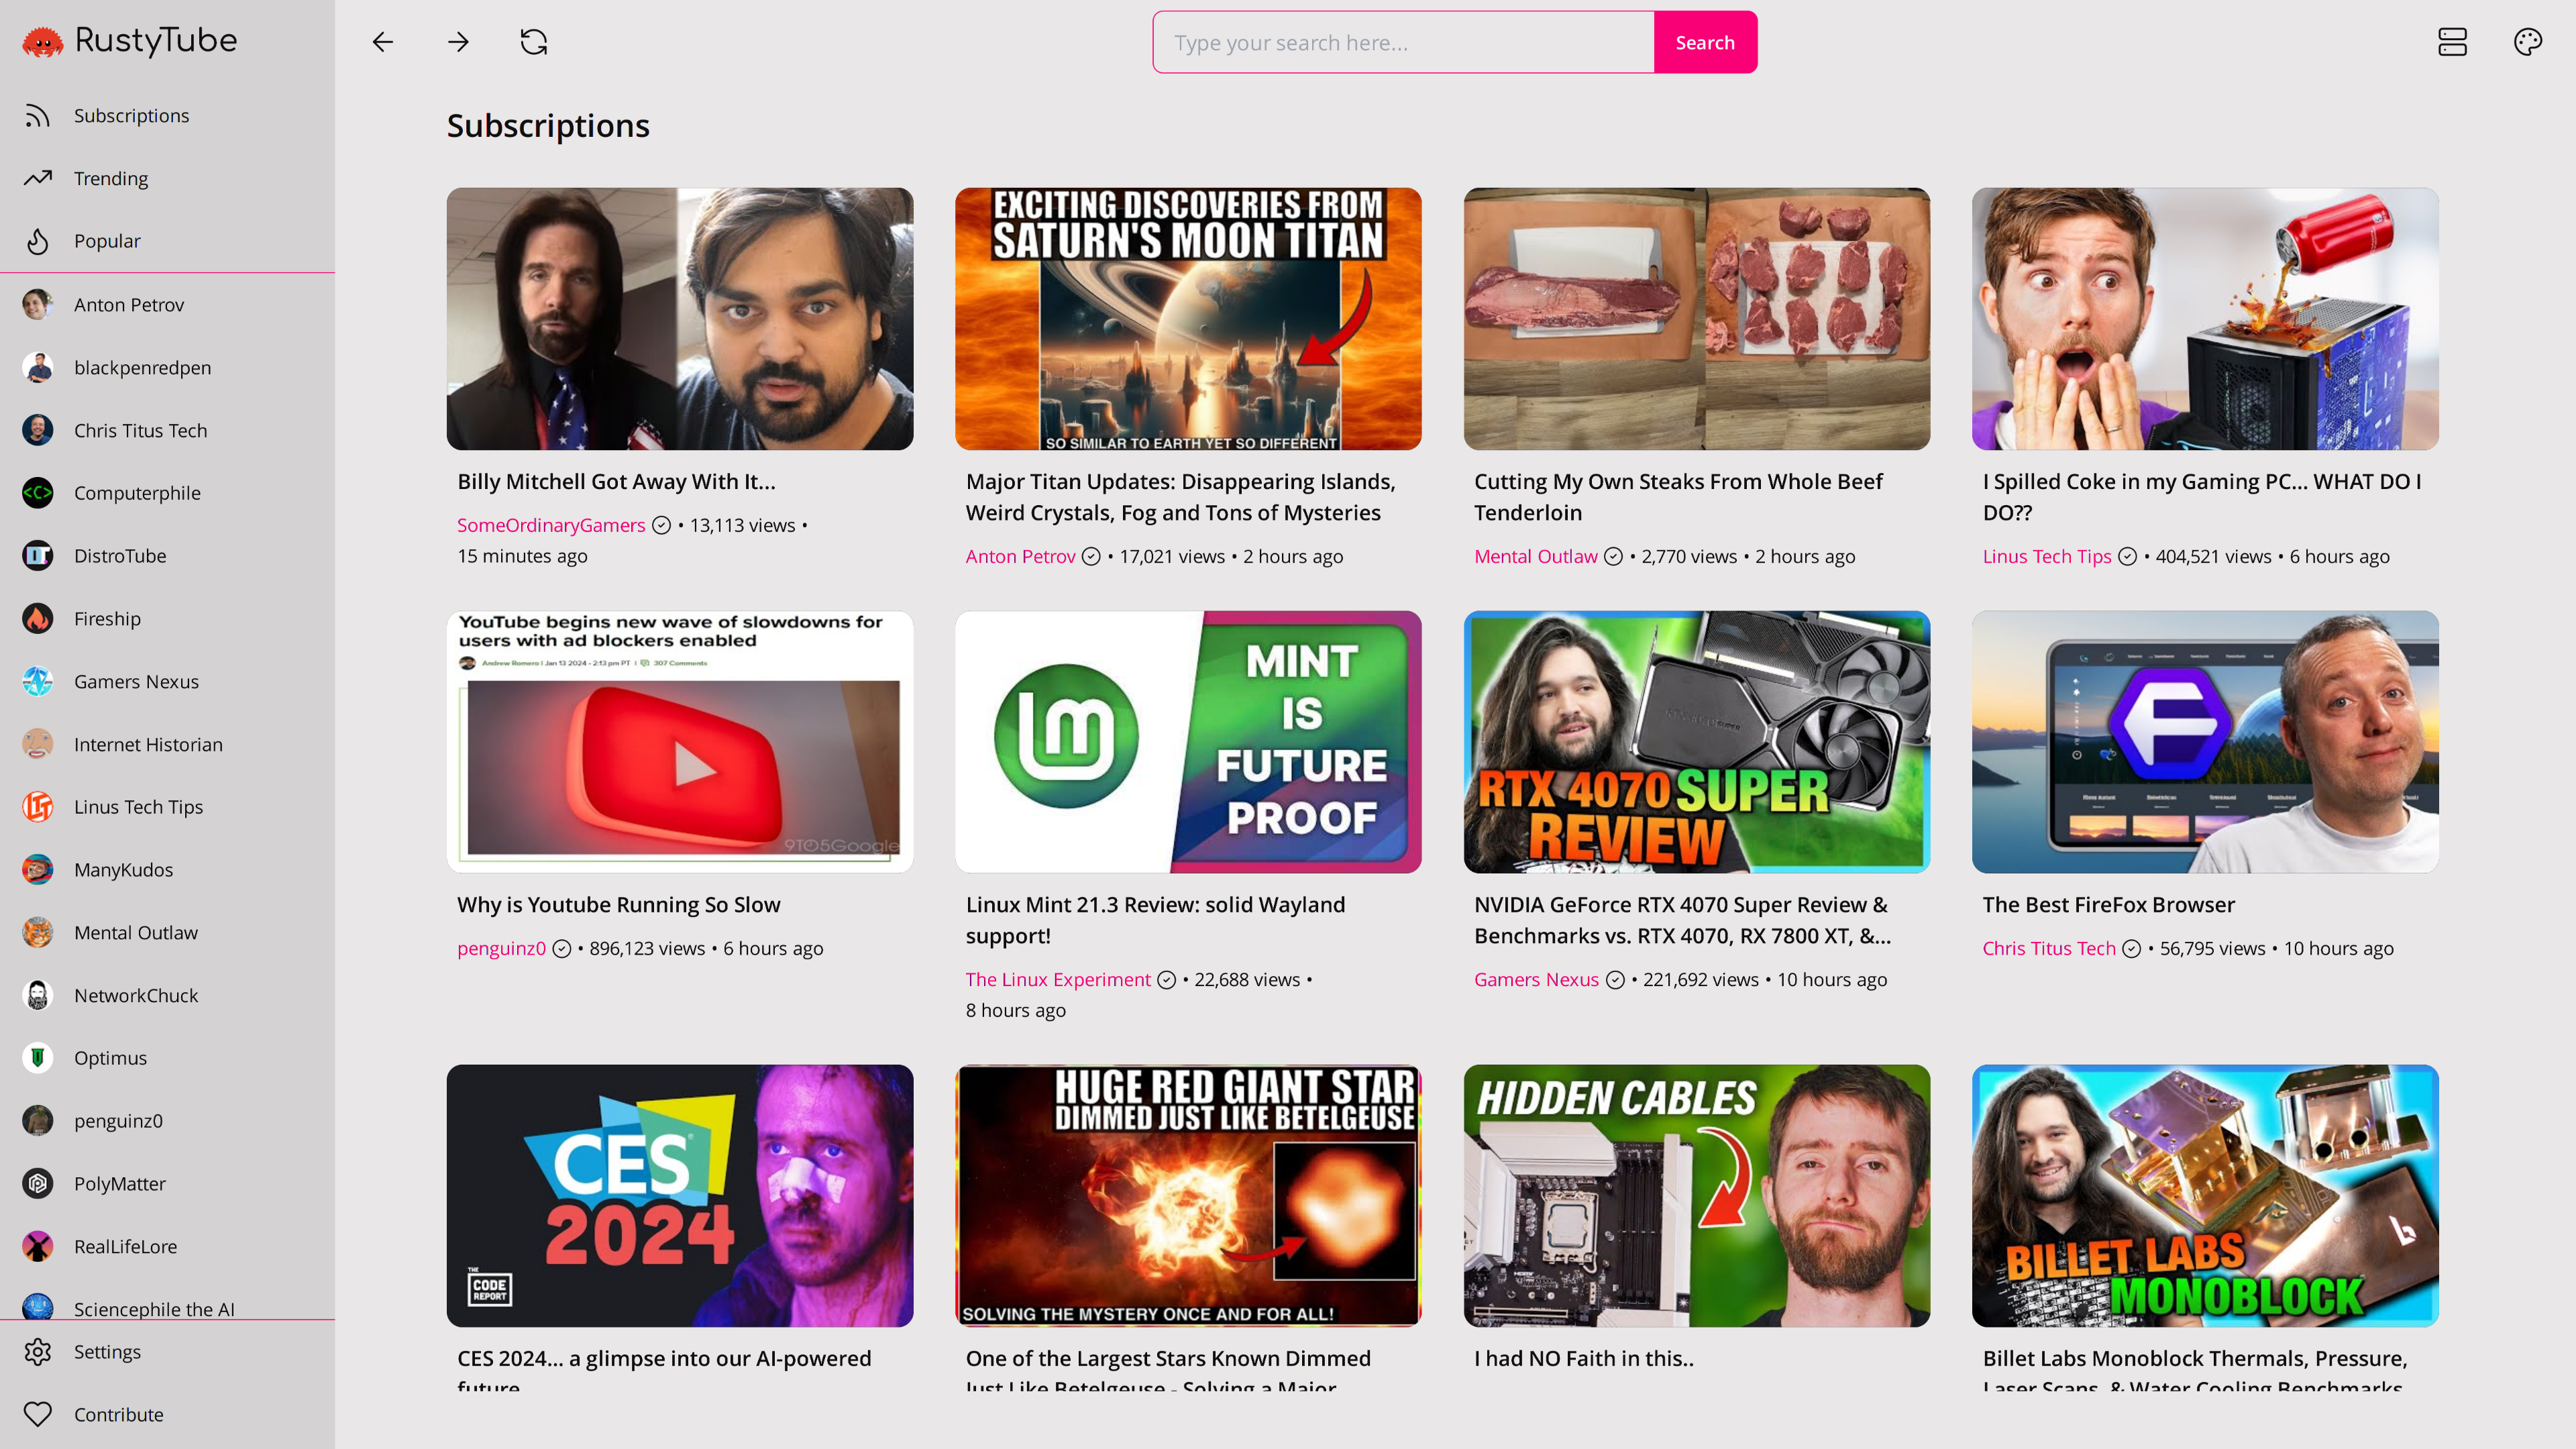Open the server instance icon

2452,42
